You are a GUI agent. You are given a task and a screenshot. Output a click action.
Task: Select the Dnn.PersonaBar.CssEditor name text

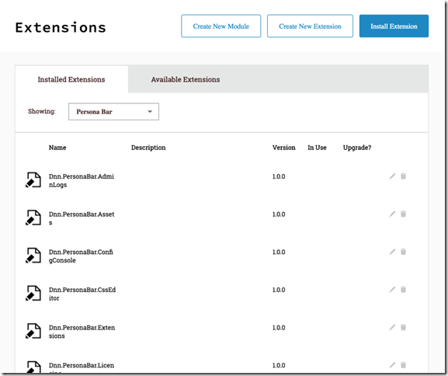pyautogui.click(x=82, y=294)
